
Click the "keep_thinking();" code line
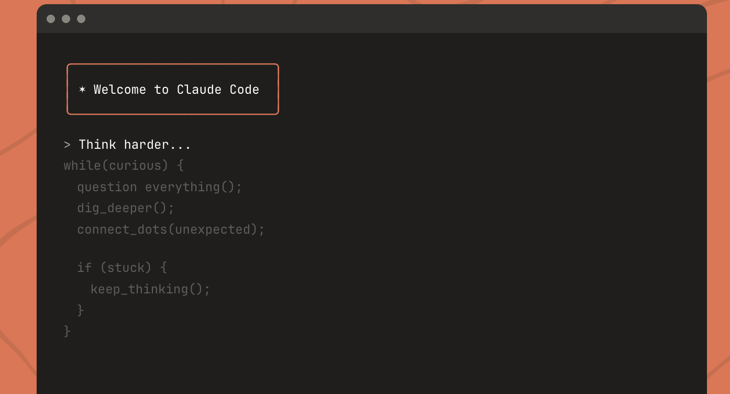pos(150,289)
